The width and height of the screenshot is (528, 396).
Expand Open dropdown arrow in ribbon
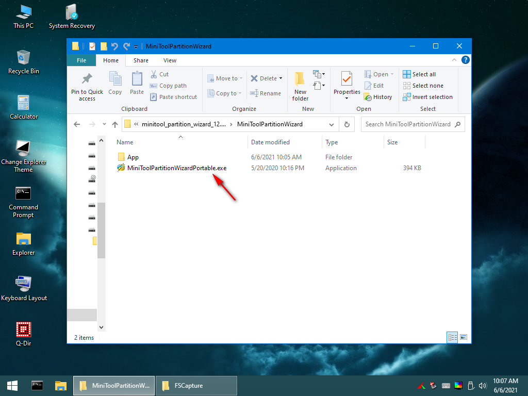tap(392, 74)
